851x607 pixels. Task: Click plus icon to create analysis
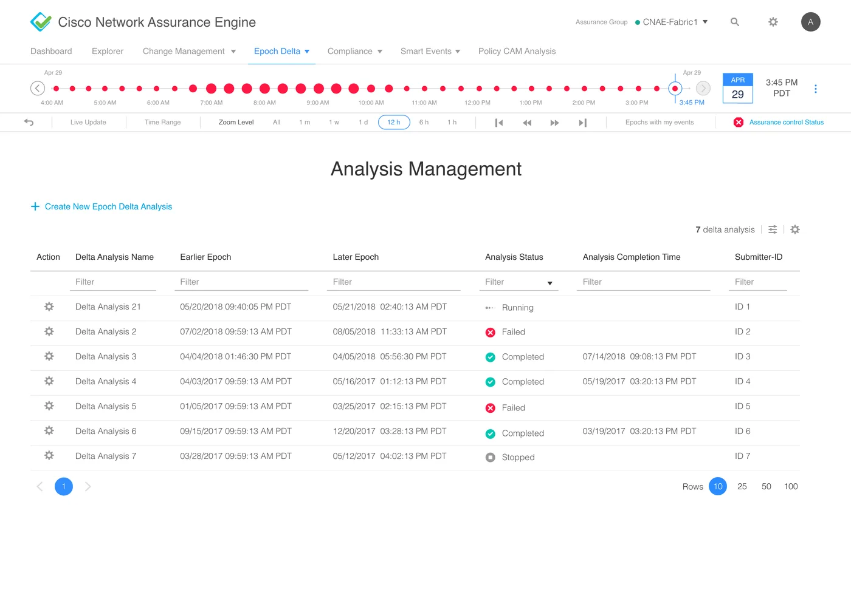pos(35,206)
